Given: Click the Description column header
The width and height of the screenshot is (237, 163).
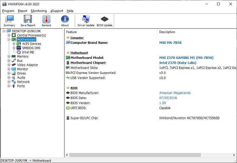Looking at the screenshot, I should (x=197, y=32).
